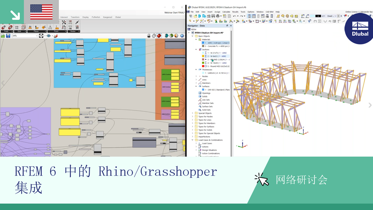Open the Pufferfish tab in Grasshopper
This screenshot has width=373, height=210.
[x=96, y=17]
